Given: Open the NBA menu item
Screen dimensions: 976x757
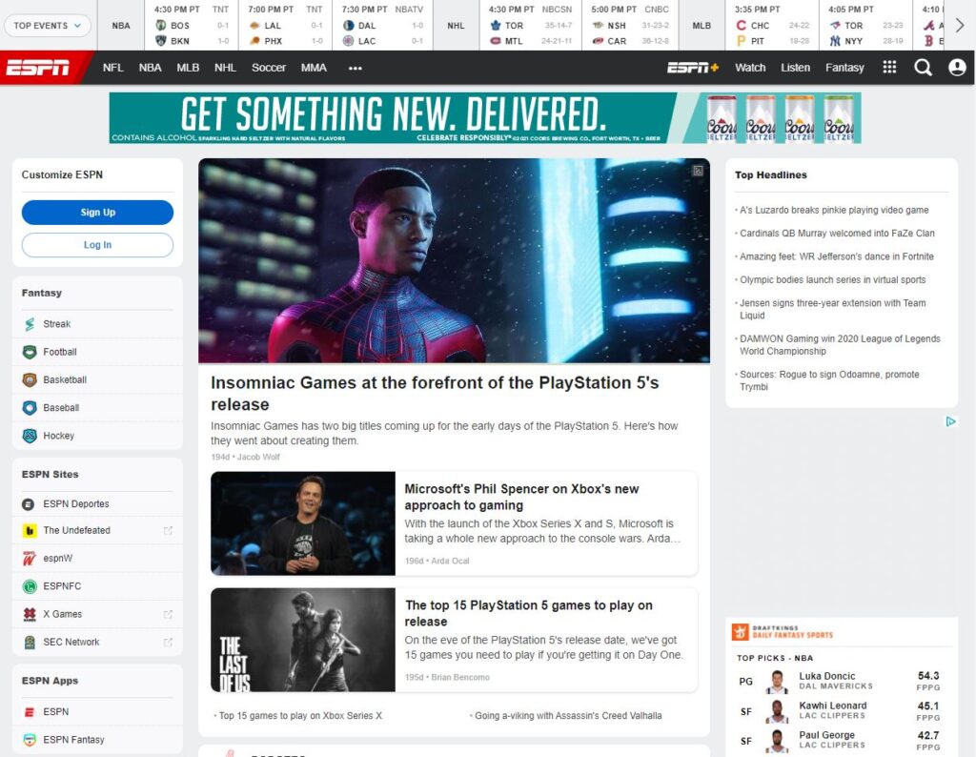Looking at the screenshot, I should click(x=150, y=68).
